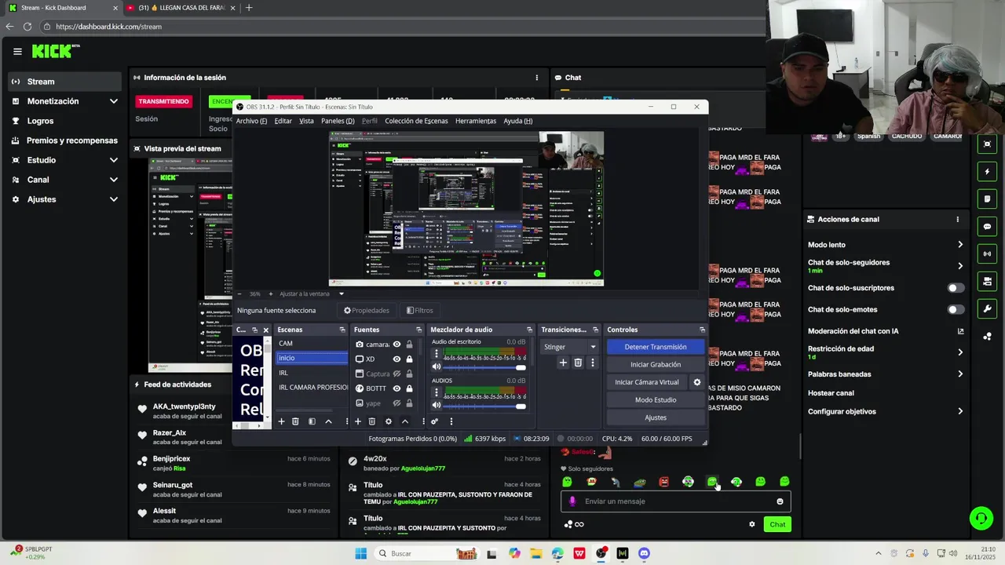Toggle the lock on BOTTT source

[x=409, y=388]
